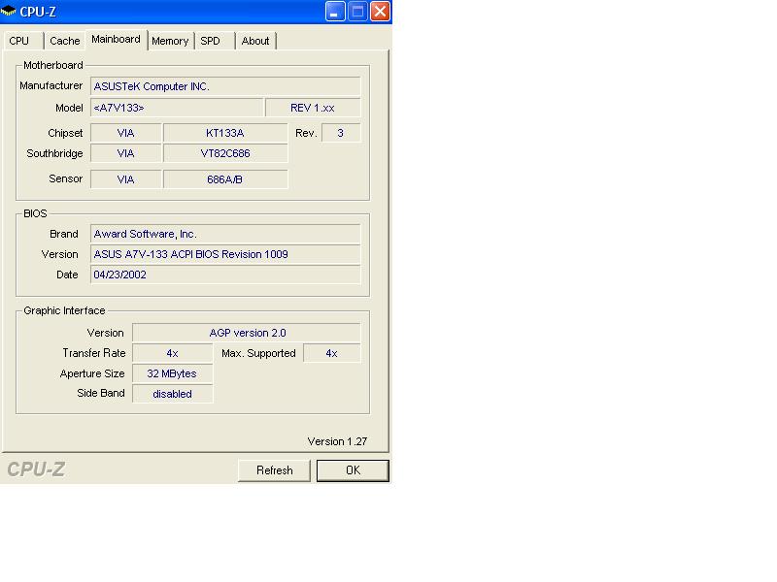Select the <A7V133> model field
This screenshot has width=777, height=582.
[177, 108]
